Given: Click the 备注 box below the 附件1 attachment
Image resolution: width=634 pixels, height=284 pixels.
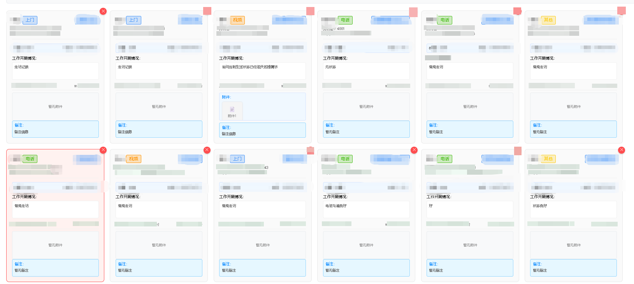Looking at the screenshot, I should 262,130.
